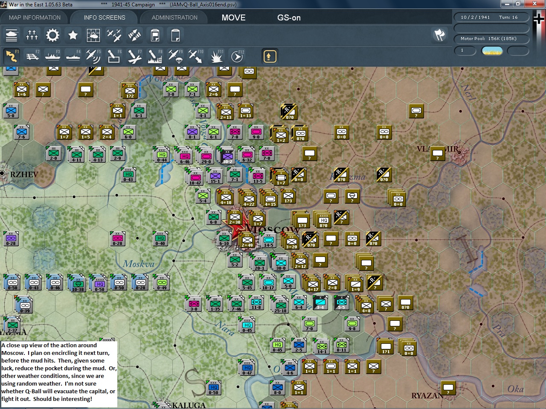Click the small field showing 1
The image size is (546, 409).
tap(465, 51)
